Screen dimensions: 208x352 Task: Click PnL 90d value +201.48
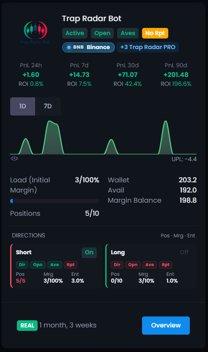coord(176,75)
